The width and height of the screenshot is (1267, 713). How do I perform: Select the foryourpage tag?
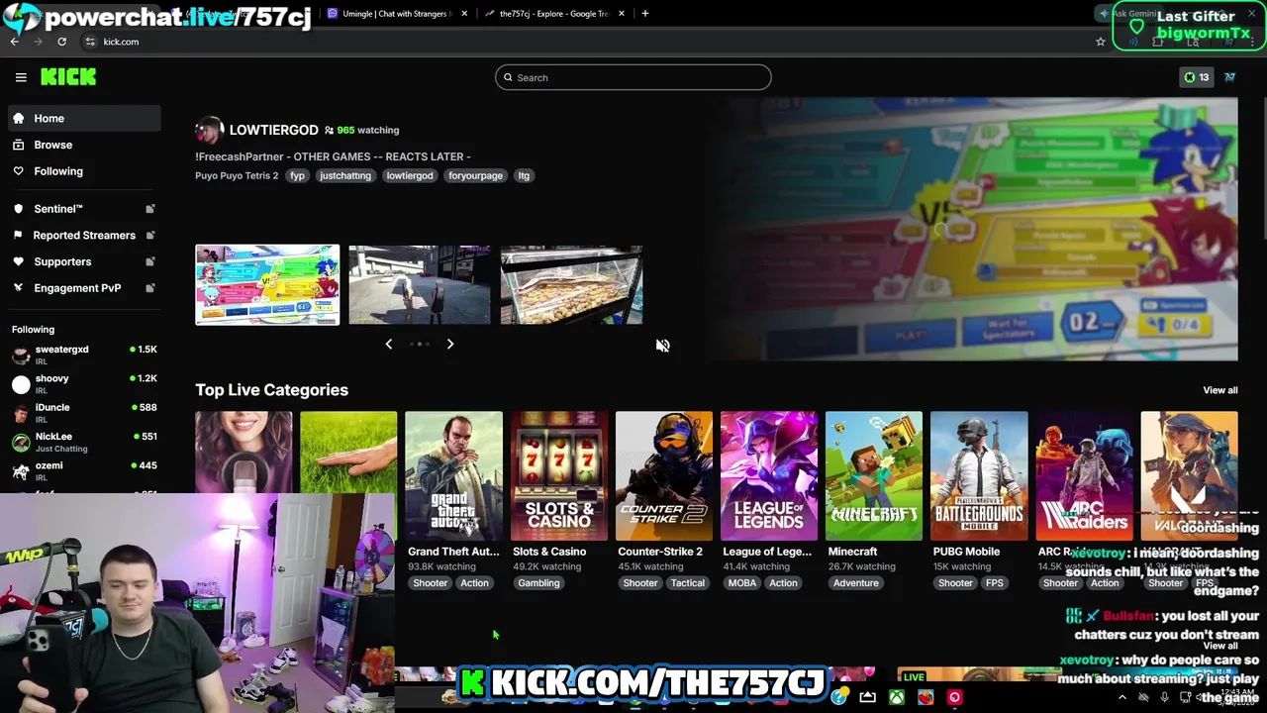coord(475,175)
